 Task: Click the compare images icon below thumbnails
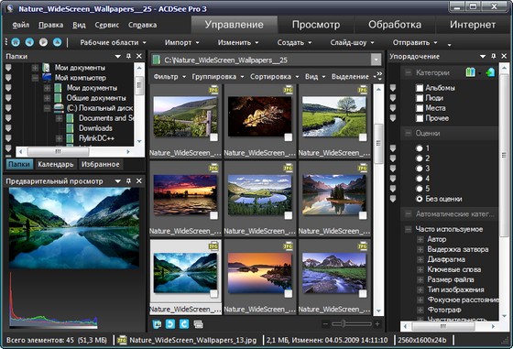[x=198, y=324]
